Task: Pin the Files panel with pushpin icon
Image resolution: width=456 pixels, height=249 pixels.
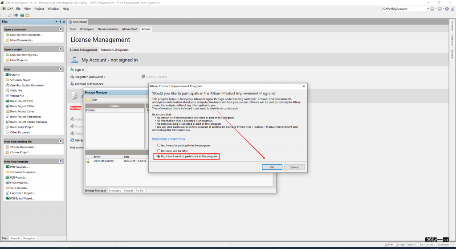Action: 60,21
